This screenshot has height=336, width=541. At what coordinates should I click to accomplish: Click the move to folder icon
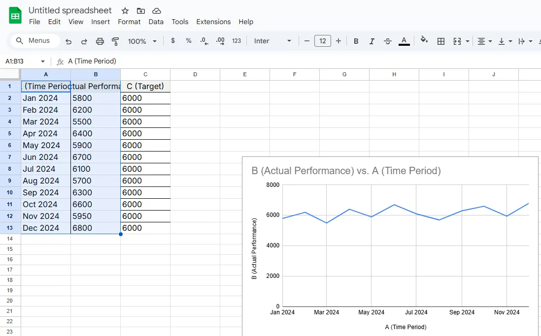point(141,11)
